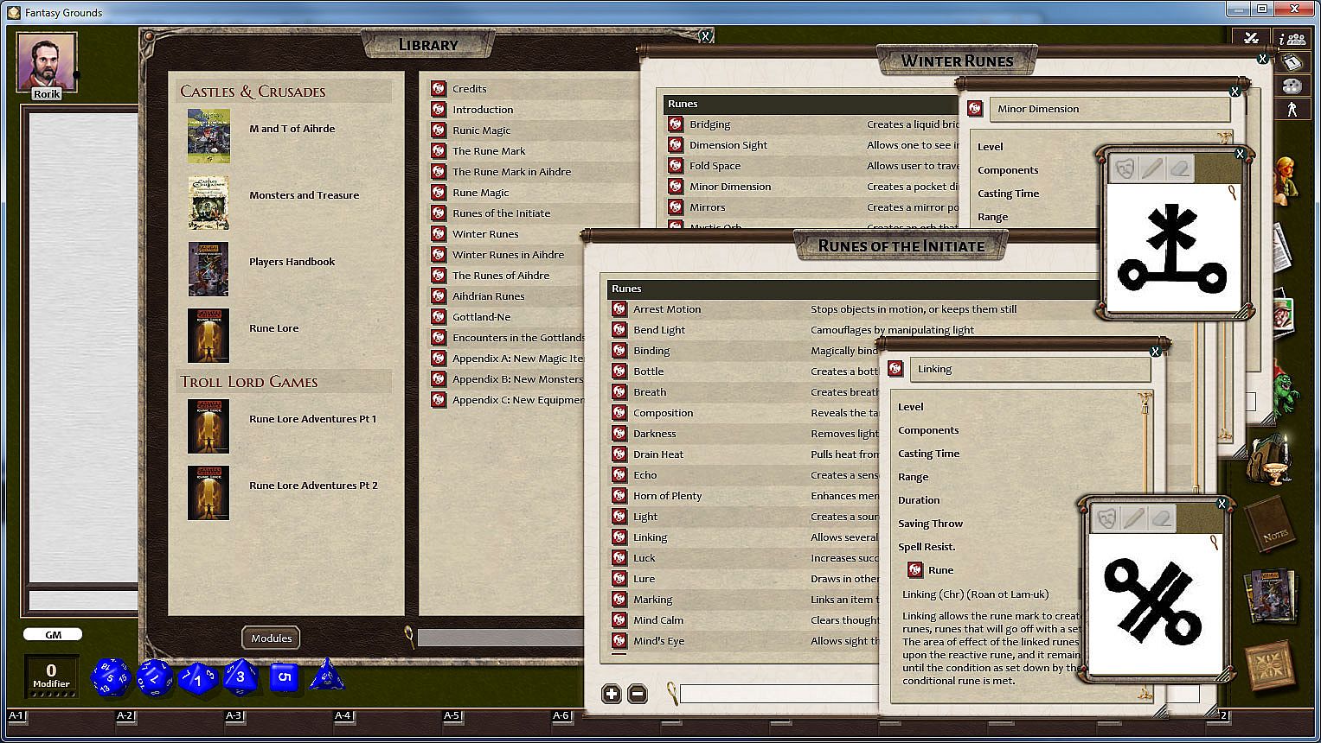Viewport: 1321px width, 743px height.
Task: Open the carved wooden box token icon
Action: (x=1269, y=666)
